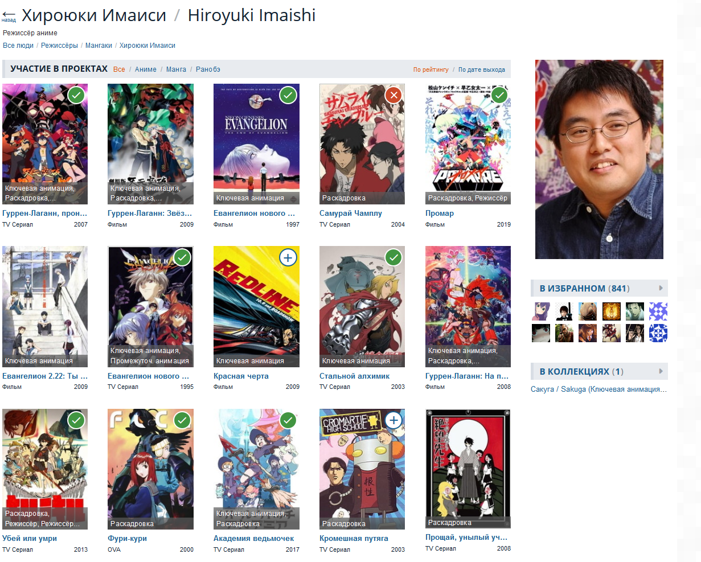Select the Ранобэ filter tab

point(208,69)
